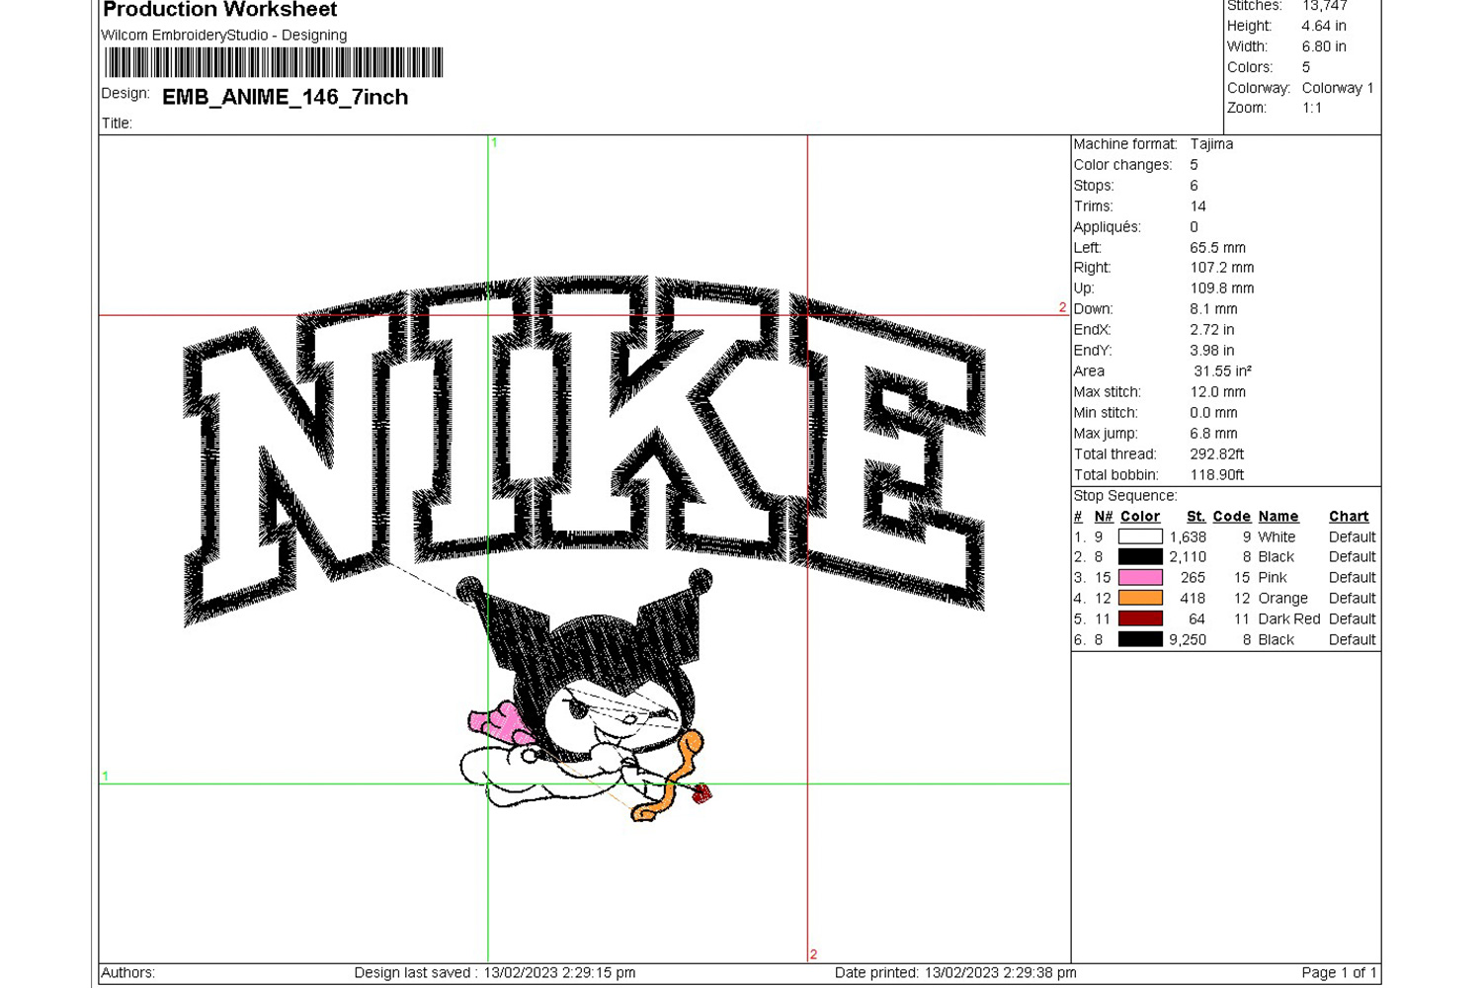Click the orange color swatch in stop 4
Screen dimensions: 1484x988
(x=1140, y=599)
